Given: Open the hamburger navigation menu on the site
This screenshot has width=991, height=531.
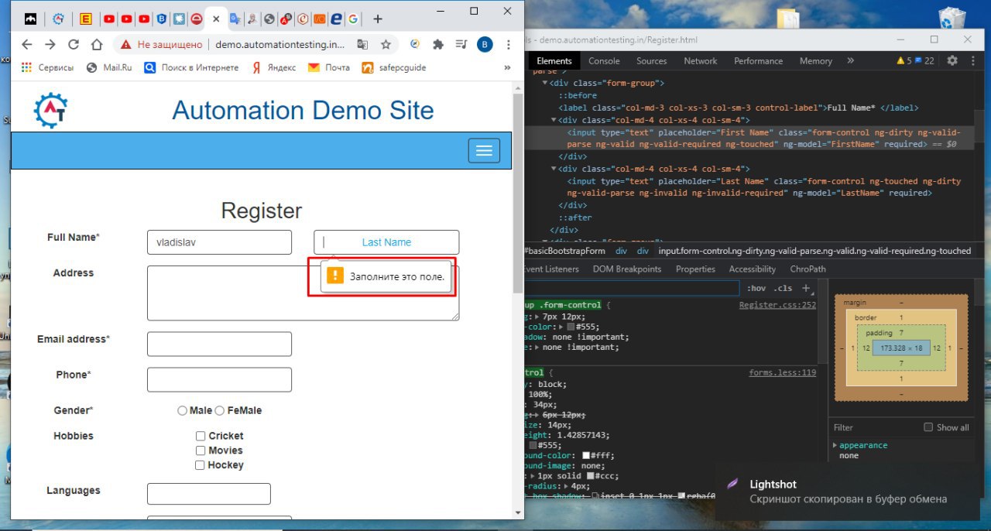Looking at the screenshot, I should click(485, 150).
